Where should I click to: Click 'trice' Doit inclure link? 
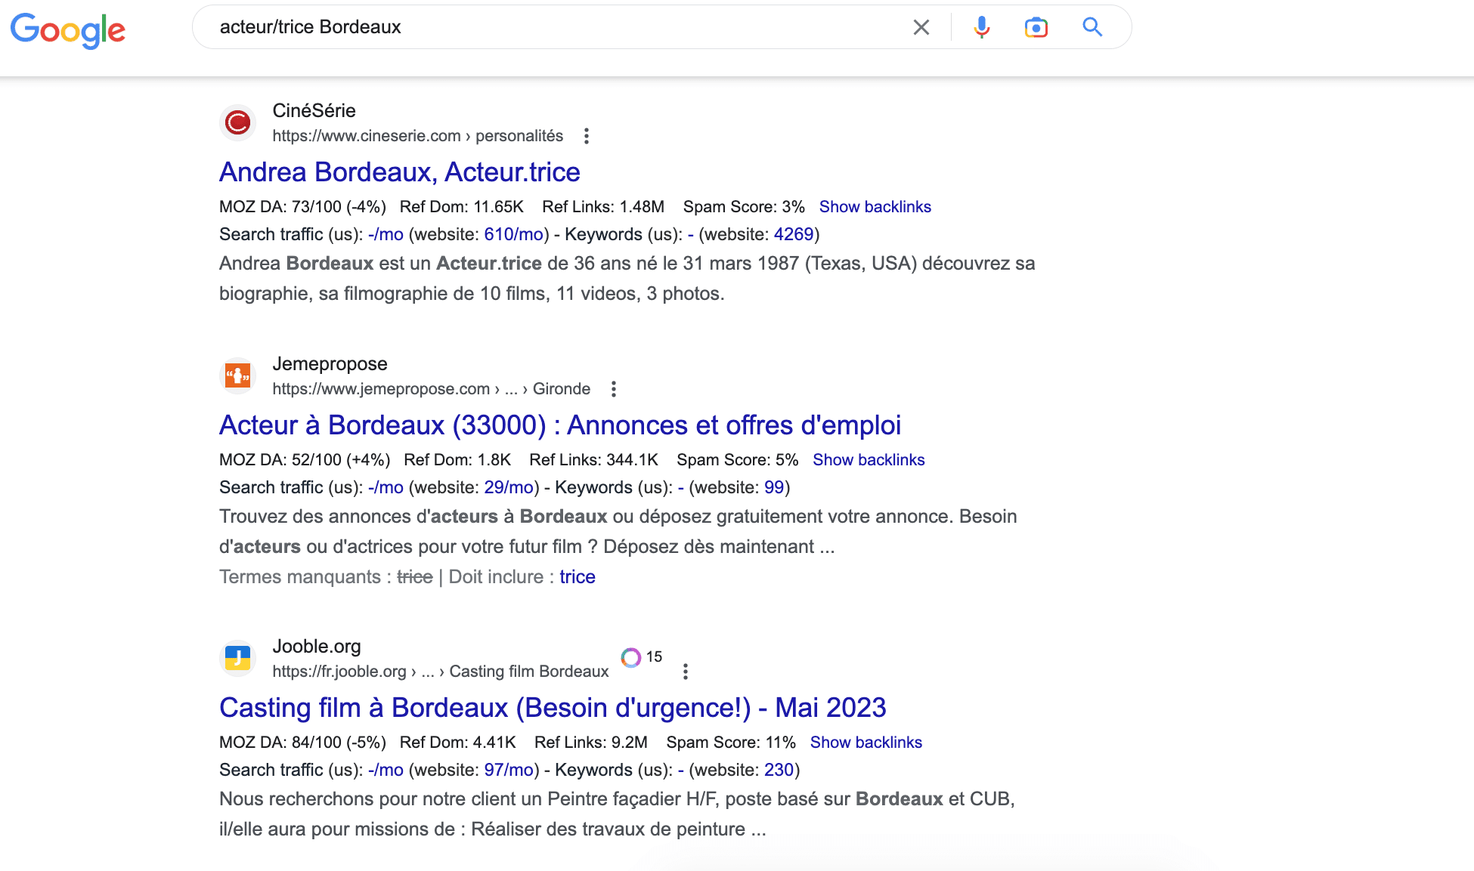coord(578,577)
